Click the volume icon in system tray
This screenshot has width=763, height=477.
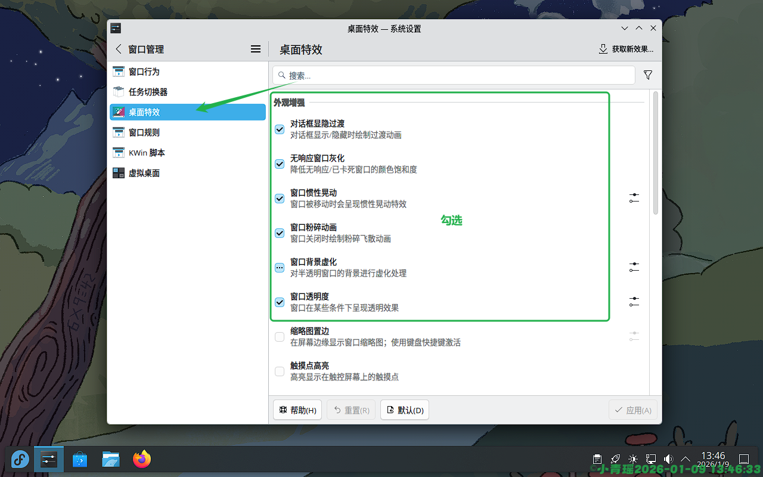coord(668,459)
